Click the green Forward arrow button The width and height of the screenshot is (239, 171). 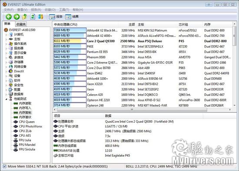pyautogui.click(x=17, y=16)
